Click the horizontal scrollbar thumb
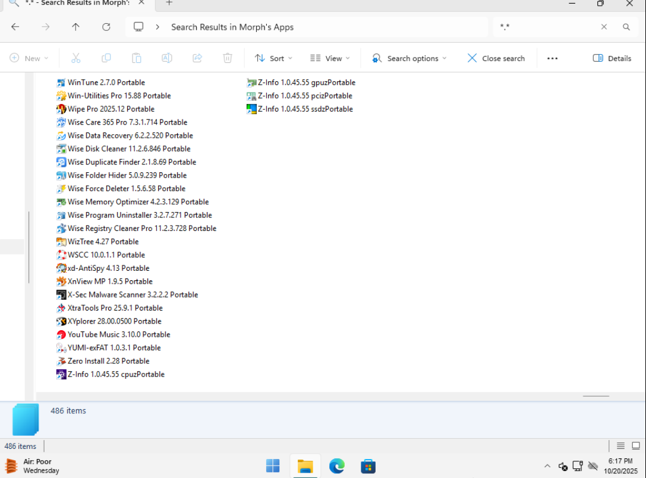 point(595,396)
